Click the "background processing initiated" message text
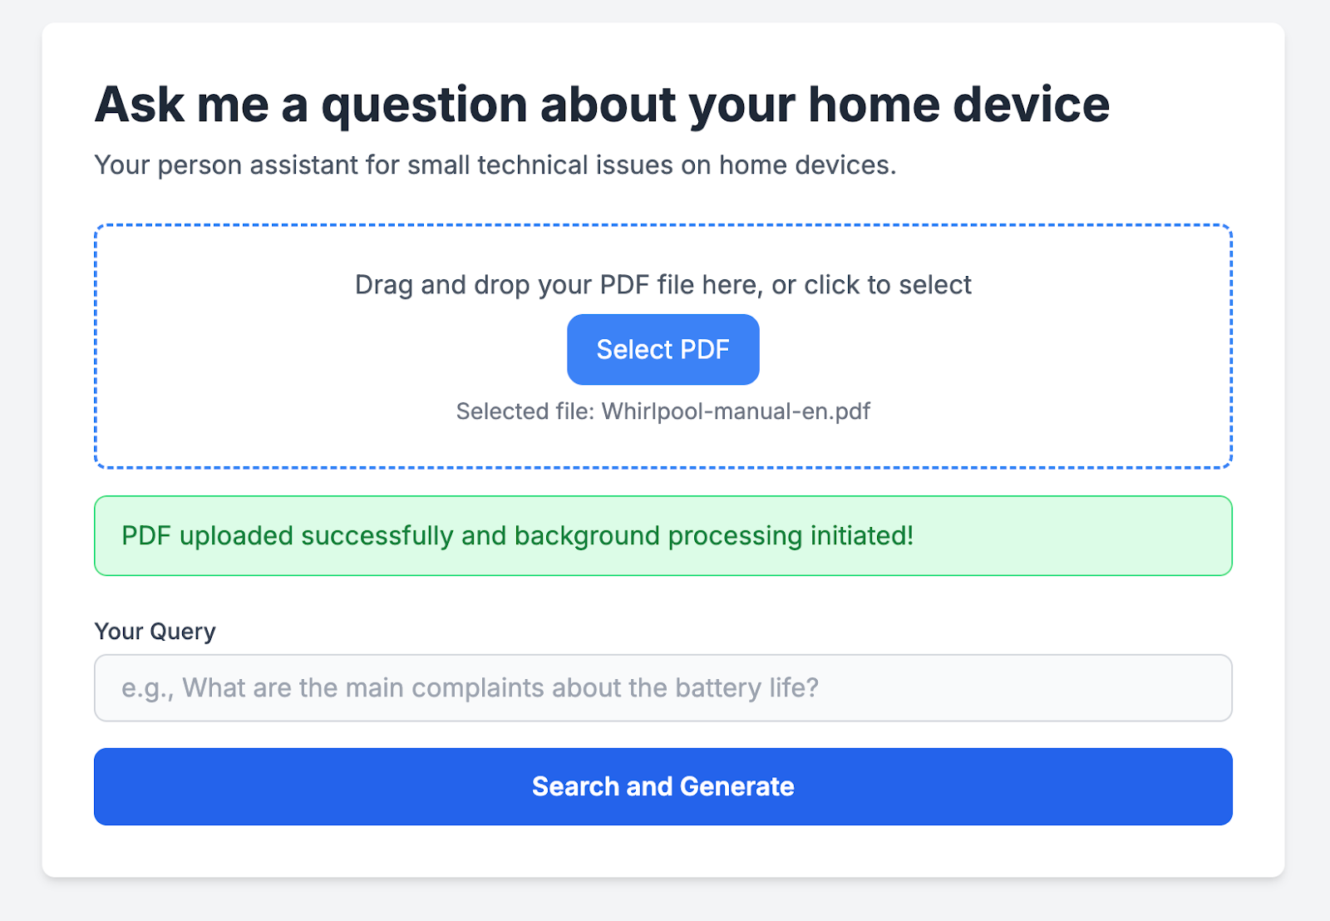The height and width of the screenshot is (921, 1330). pos(713,535)
